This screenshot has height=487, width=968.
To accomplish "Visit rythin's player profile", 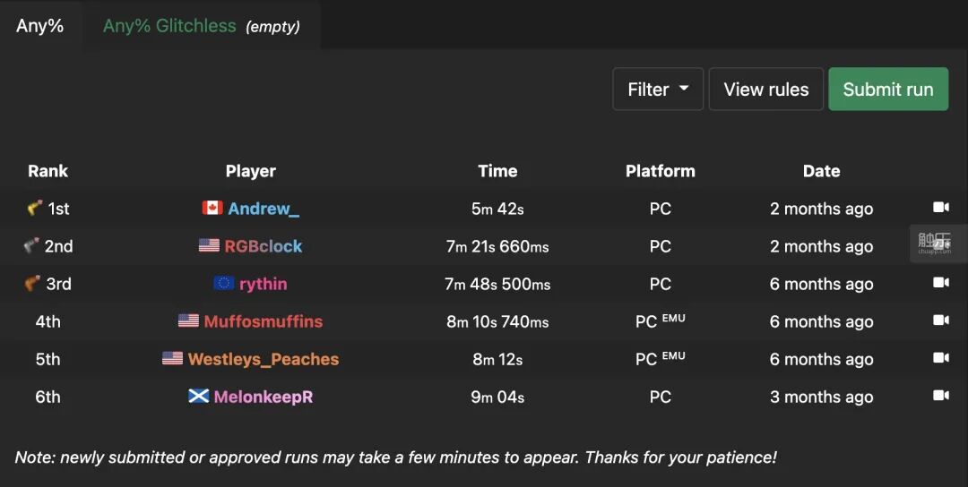I will 264,284.
